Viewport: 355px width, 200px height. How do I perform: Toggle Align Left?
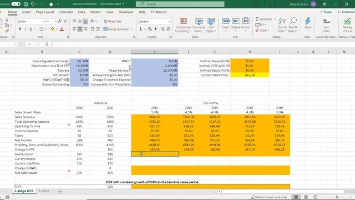74,29
